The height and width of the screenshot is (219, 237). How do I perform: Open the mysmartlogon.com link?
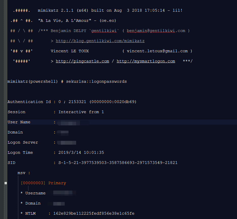[146, 61]
